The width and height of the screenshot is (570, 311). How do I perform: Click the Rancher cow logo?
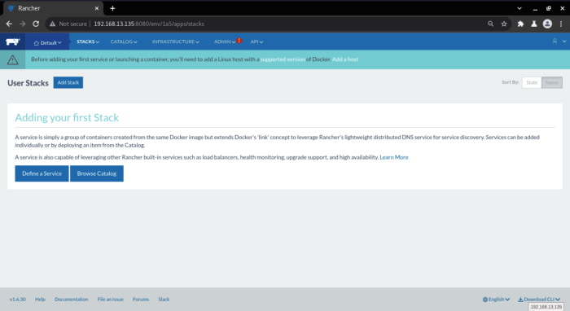point(13,42)
